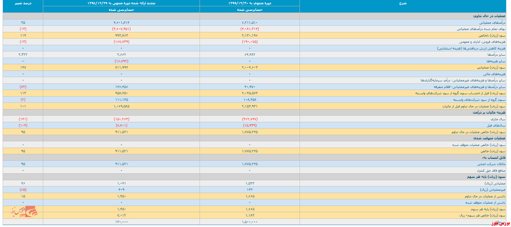Click the percent change value ۲,۳۲۲
Screen dimensions: 511x227
pyautogui.click(x=23, y=55)
